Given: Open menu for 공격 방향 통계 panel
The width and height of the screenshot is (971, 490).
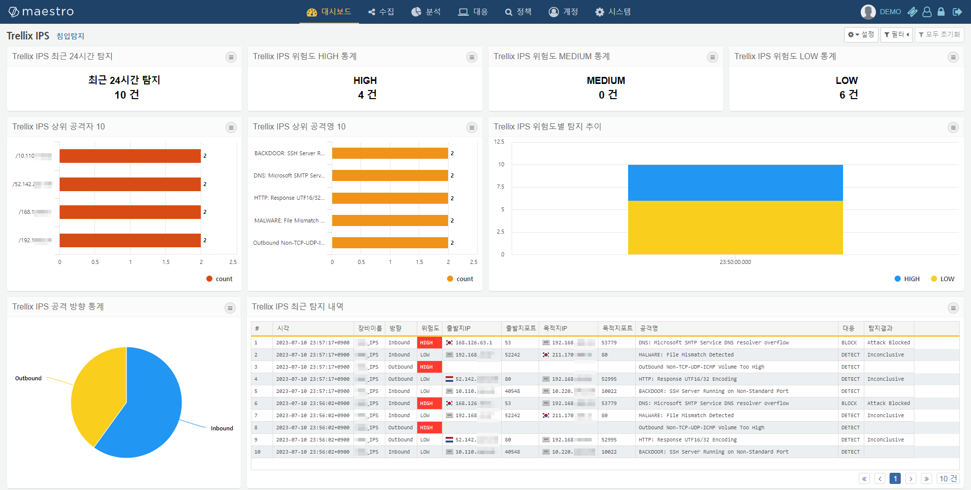Looking at the screenshot, I should coord(230,308).
